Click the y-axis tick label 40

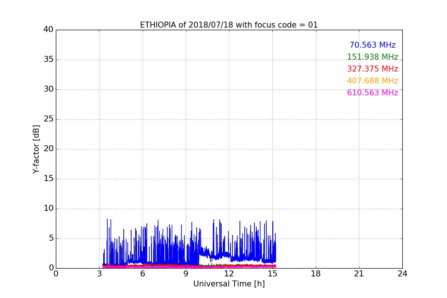[48, 30]
